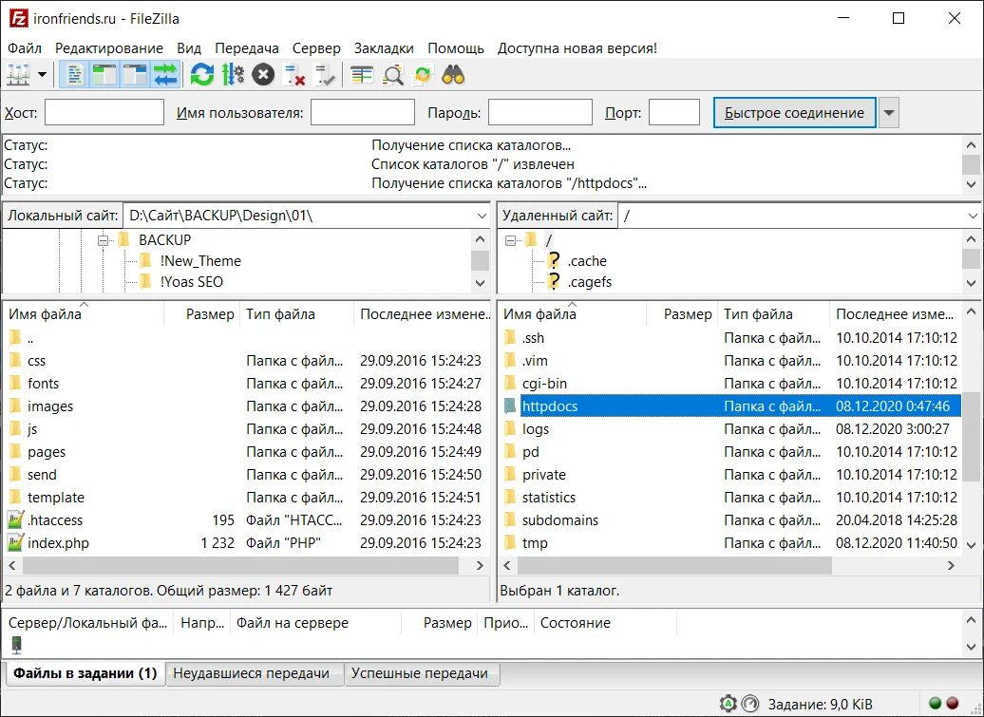Go to parent folder .. in local list
Screen dimensions: 984x717
click(x=30, y=338)
